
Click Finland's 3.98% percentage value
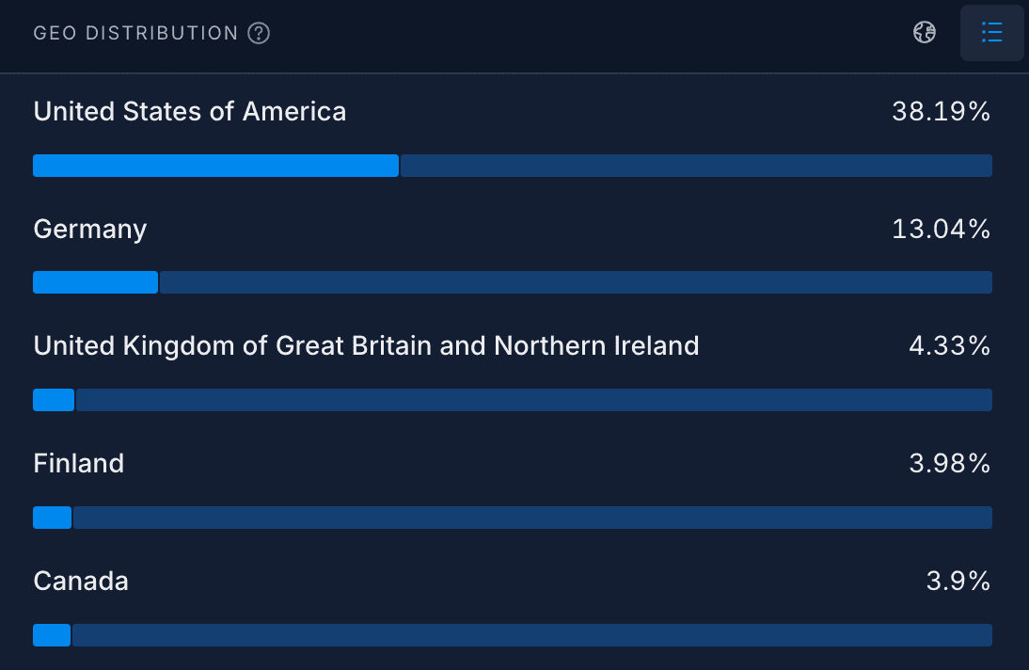tap(949, 464)
